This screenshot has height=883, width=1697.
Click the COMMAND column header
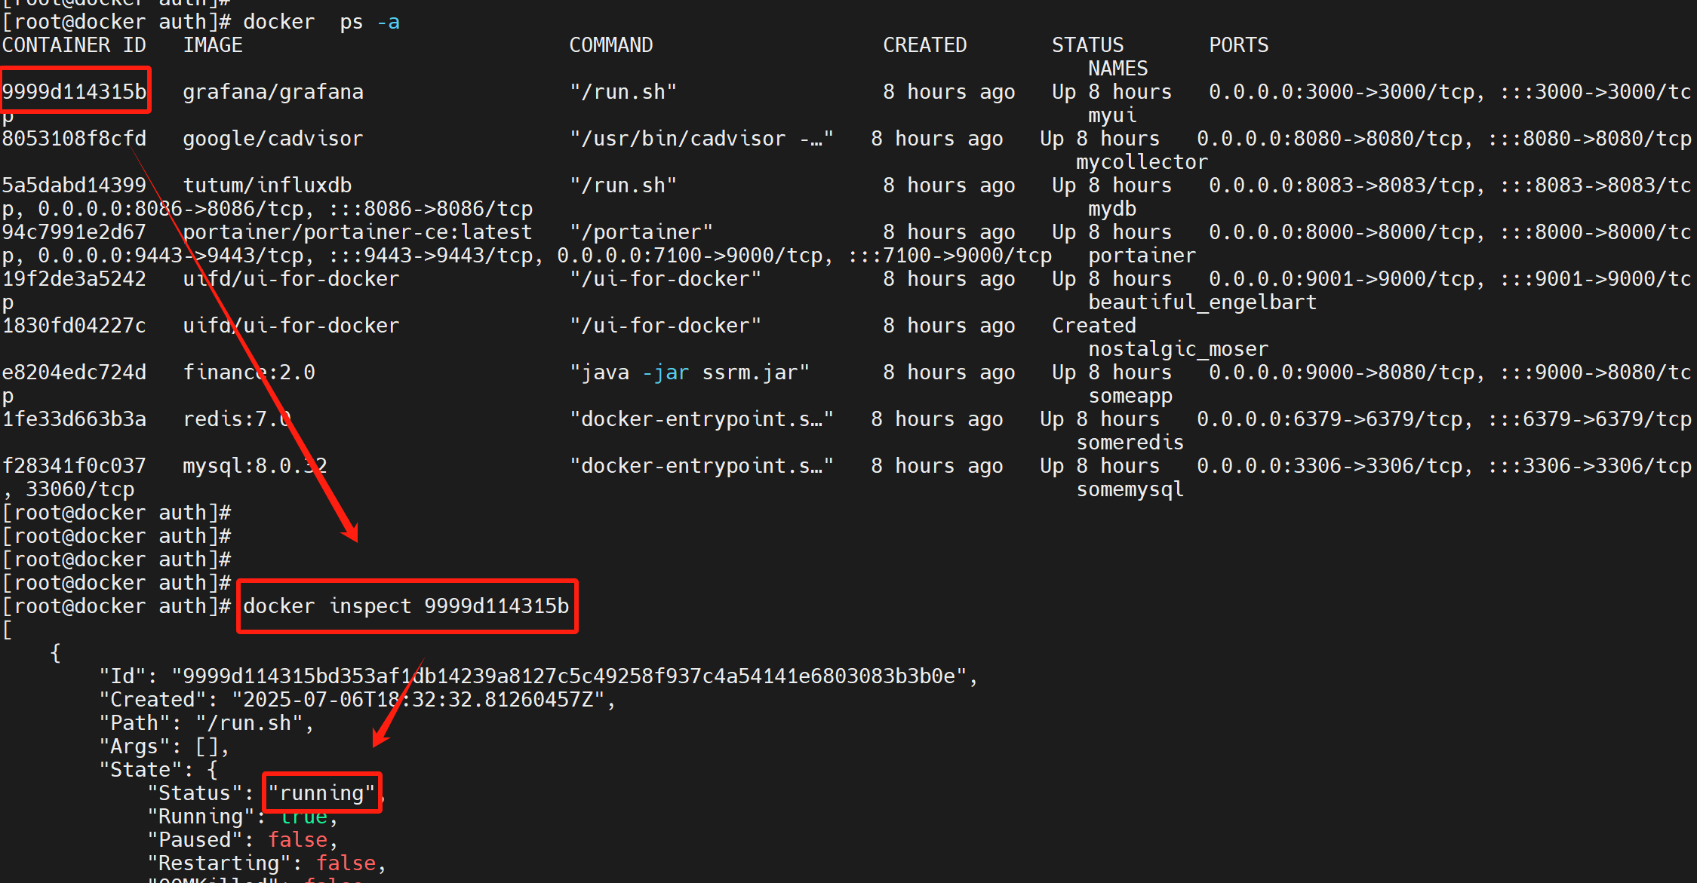click(x=611, y=44)
